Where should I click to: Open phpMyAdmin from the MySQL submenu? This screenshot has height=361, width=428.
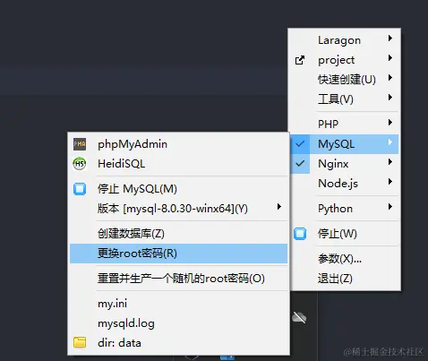point(178,144)
